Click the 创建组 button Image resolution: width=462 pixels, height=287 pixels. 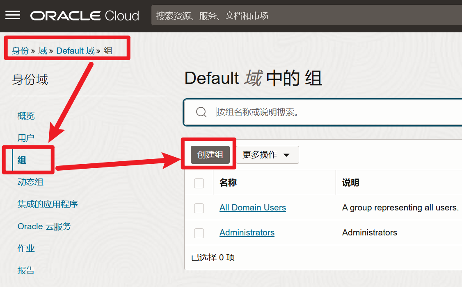(210, 155)
